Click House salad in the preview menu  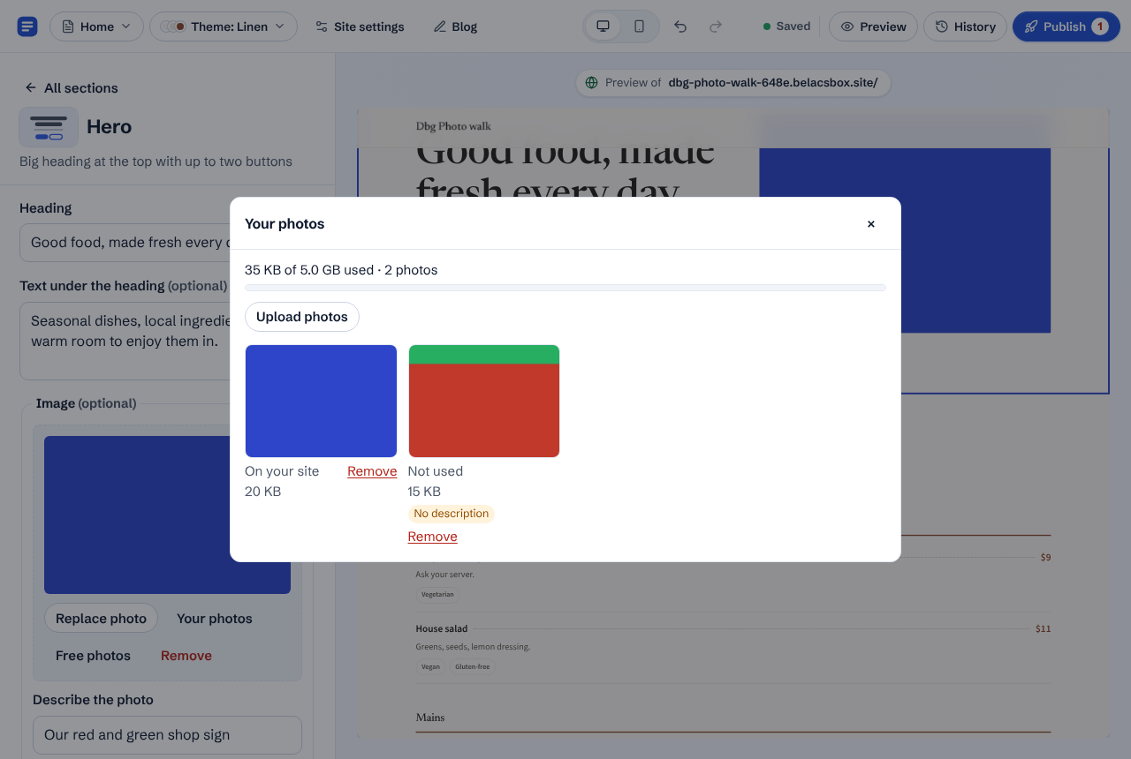tap(442, 628)
